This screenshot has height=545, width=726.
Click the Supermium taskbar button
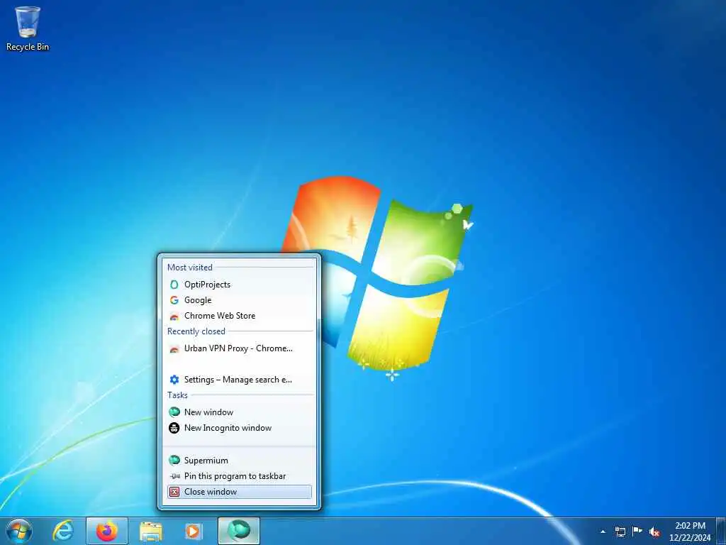pos(239,531)
